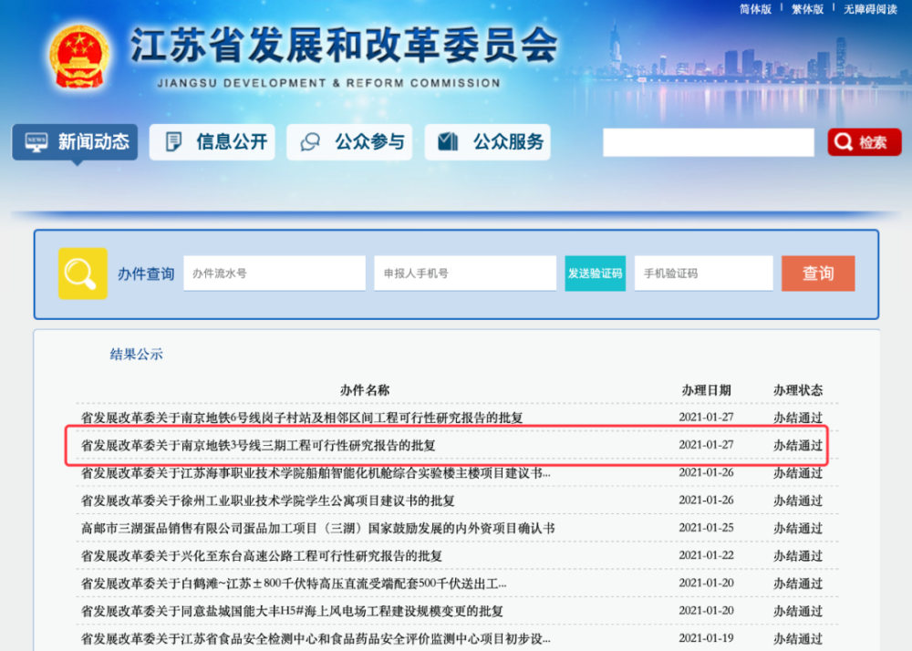The width and height of the screenshot is (912, 651).
Task: Click the 手机验证码 input field
Action: 703,274
